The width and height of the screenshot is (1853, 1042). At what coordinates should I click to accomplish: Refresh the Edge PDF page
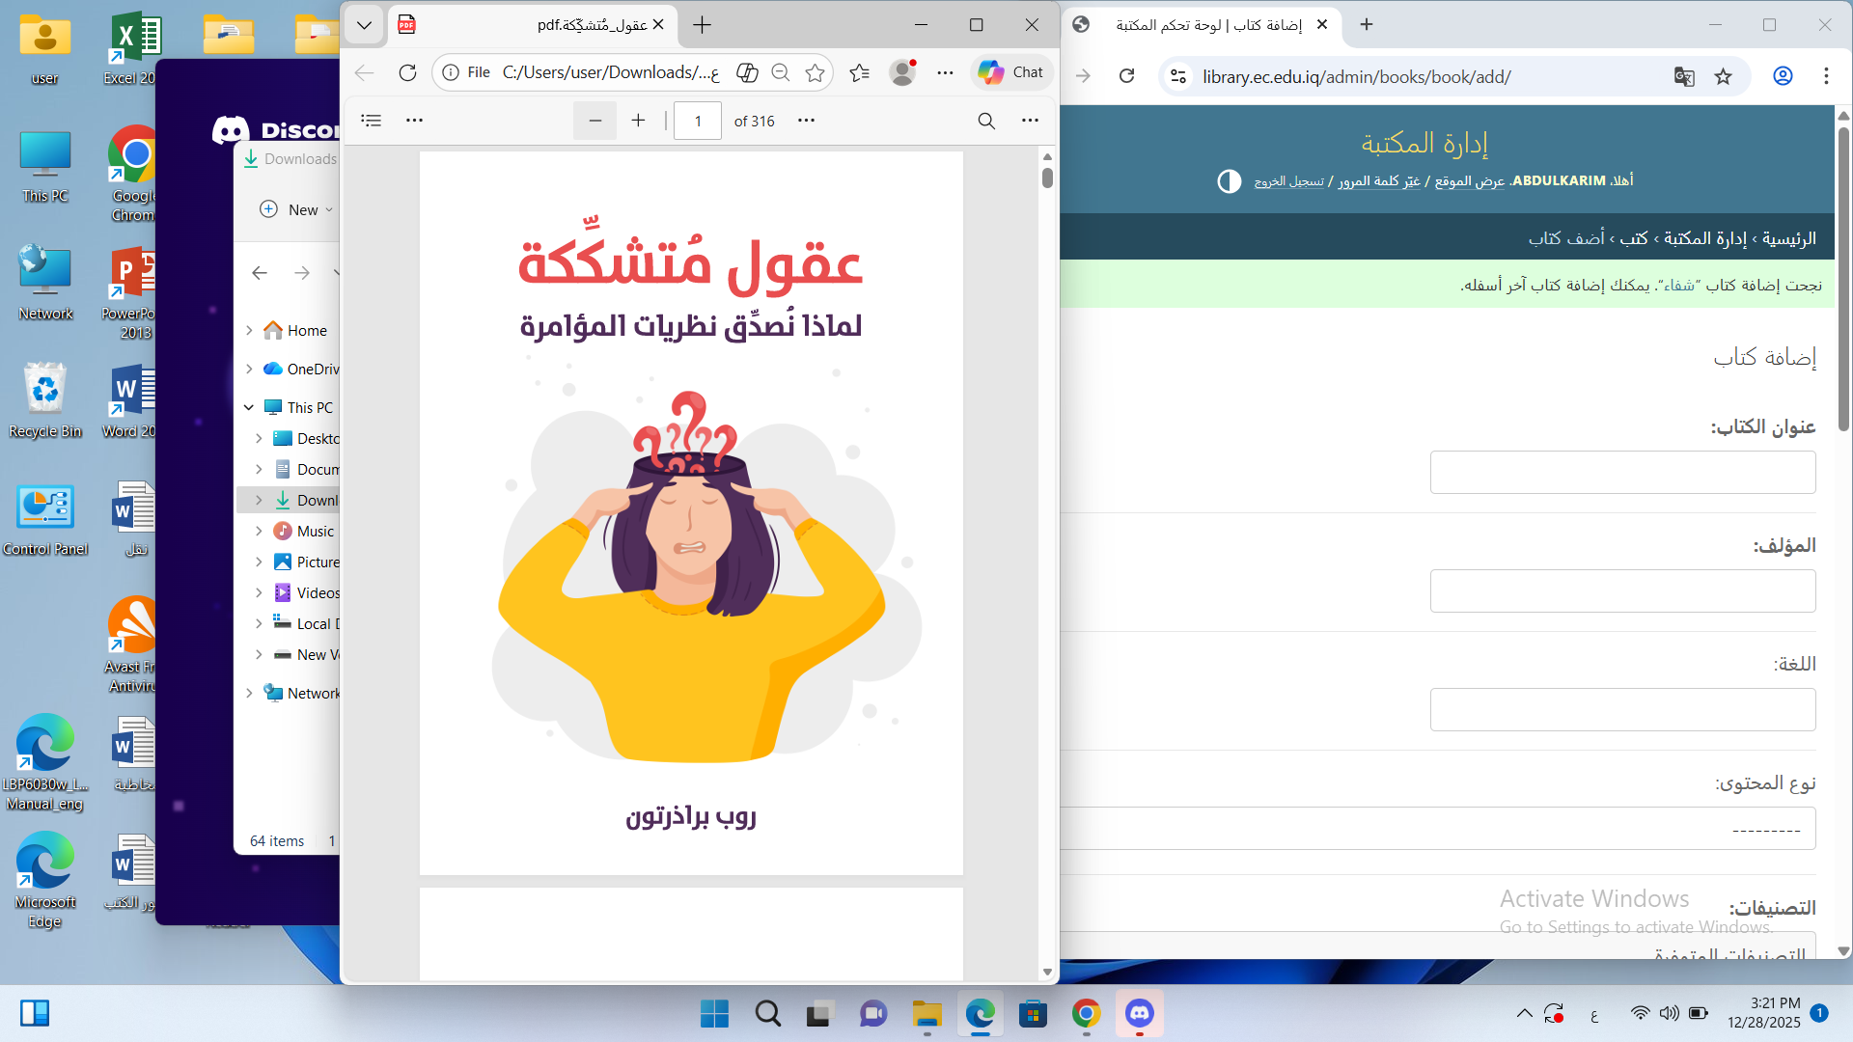pyautogui.click(x=407, y=72)
